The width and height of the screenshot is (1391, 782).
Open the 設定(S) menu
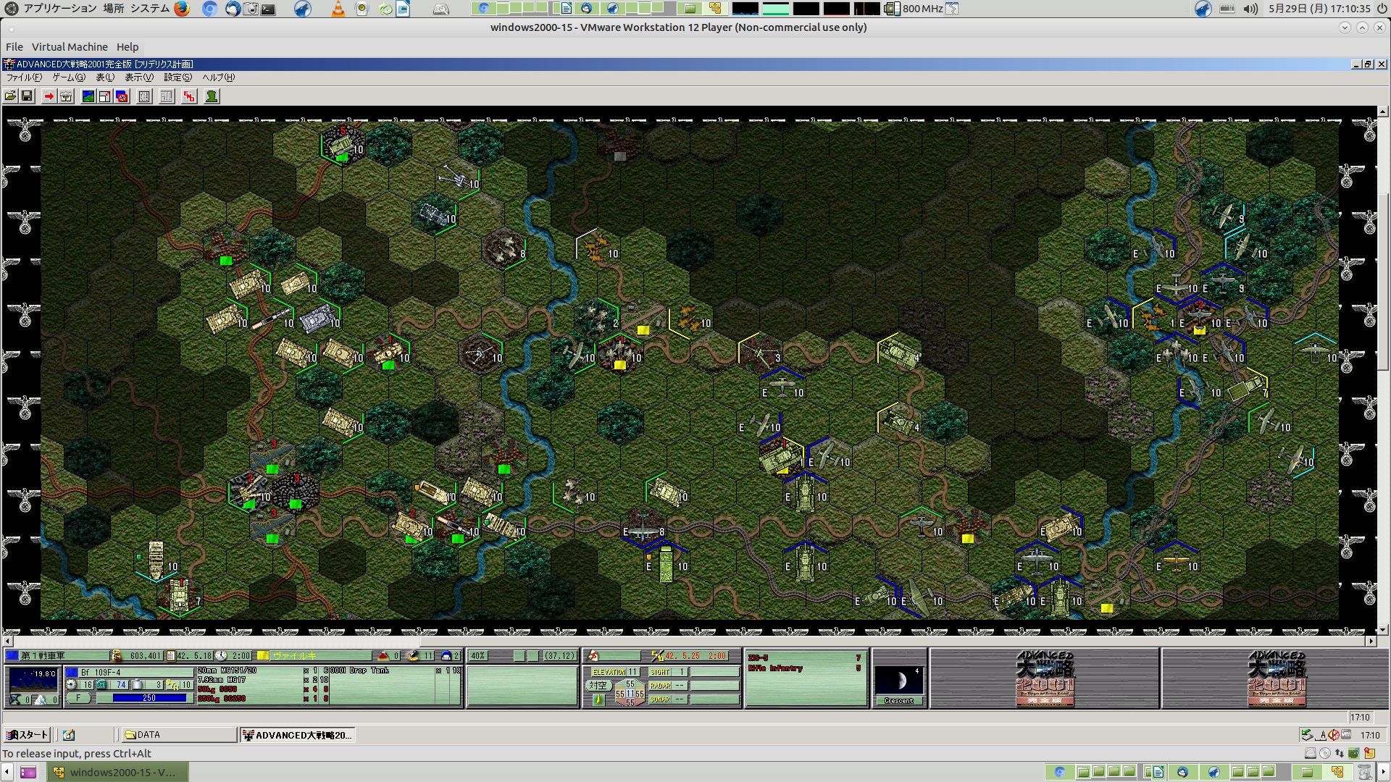tap(178, 77)
